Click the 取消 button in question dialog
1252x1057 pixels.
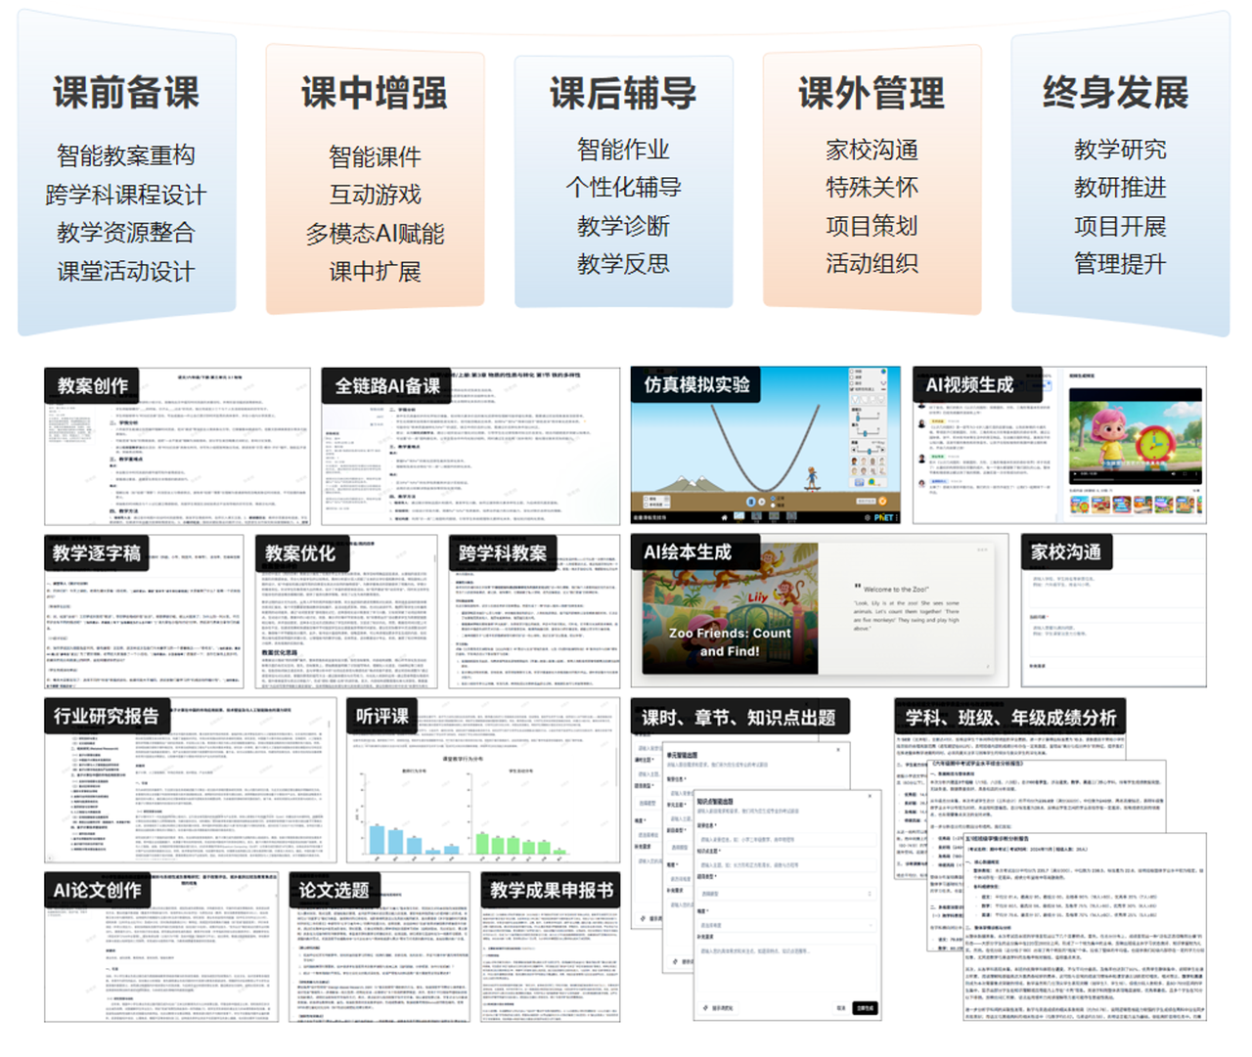[x=840, y=1008]
